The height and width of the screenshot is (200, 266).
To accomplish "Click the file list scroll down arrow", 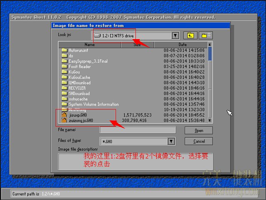I will (210, 120).
